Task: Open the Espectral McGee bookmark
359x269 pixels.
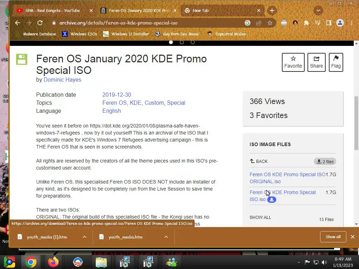Action: (x=227, y=34)
